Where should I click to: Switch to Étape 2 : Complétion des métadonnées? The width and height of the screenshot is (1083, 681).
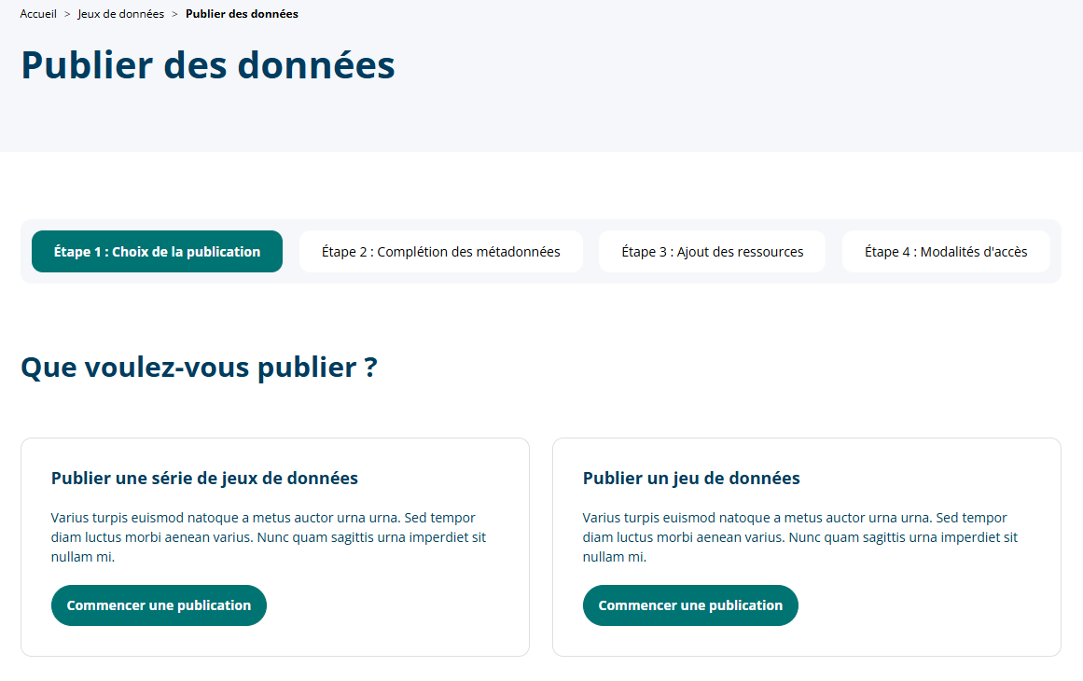tap(440, 251)
